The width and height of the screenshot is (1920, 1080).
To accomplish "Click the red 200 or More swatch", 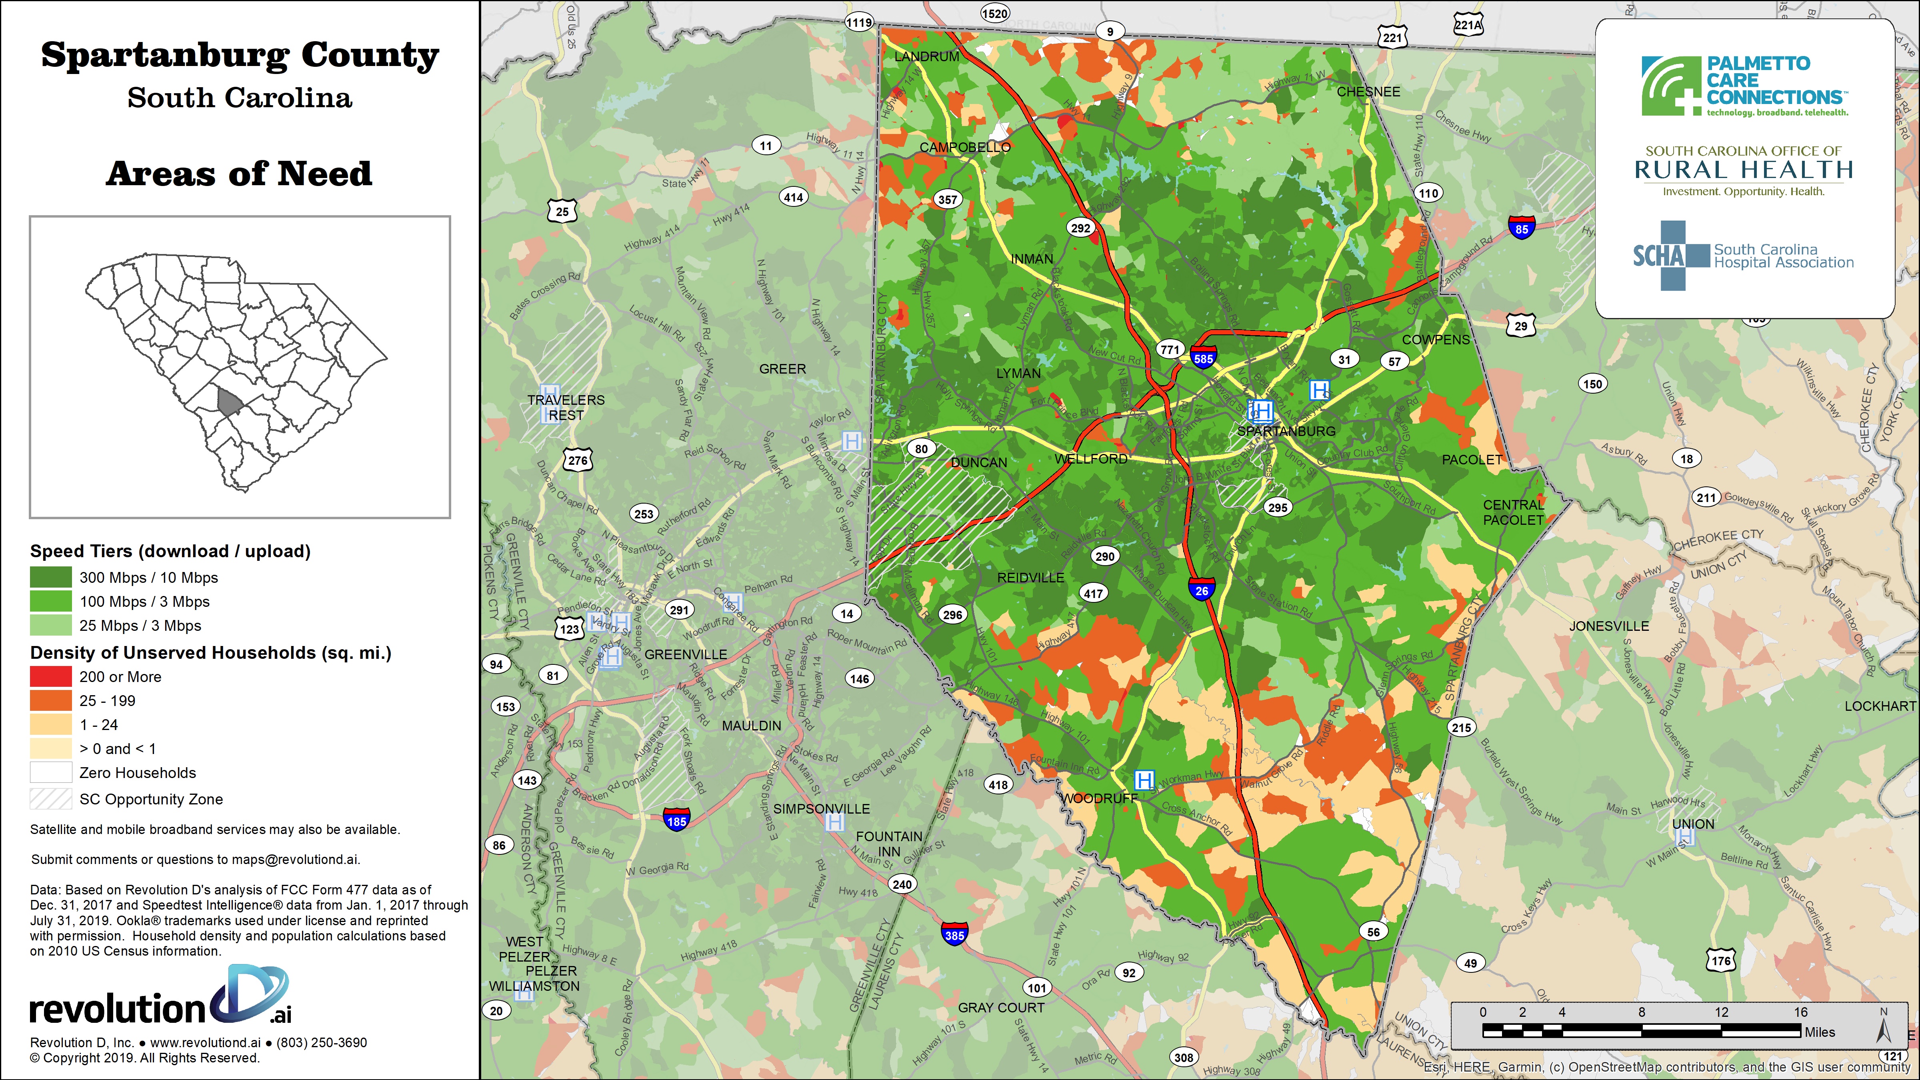I will (x=51, y=676).
